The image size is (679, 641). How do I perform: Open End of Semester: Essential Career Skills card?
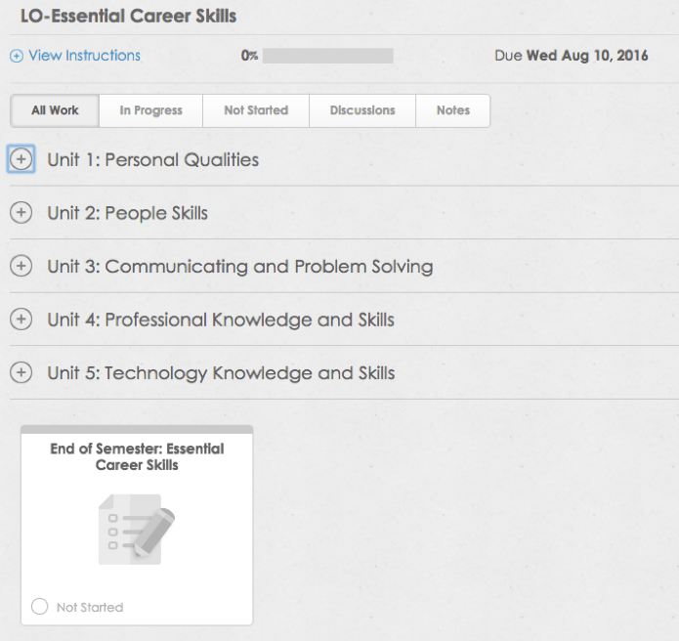(x=137, y=526)
